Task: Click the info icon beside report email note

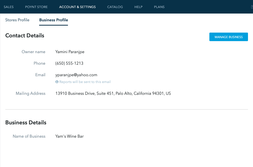Action: [x=57, y=82]
